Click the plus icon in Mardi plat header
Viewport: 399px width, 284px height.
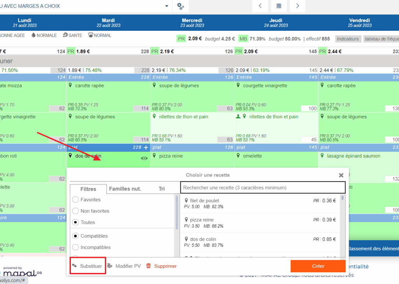(x=146, y=147)
